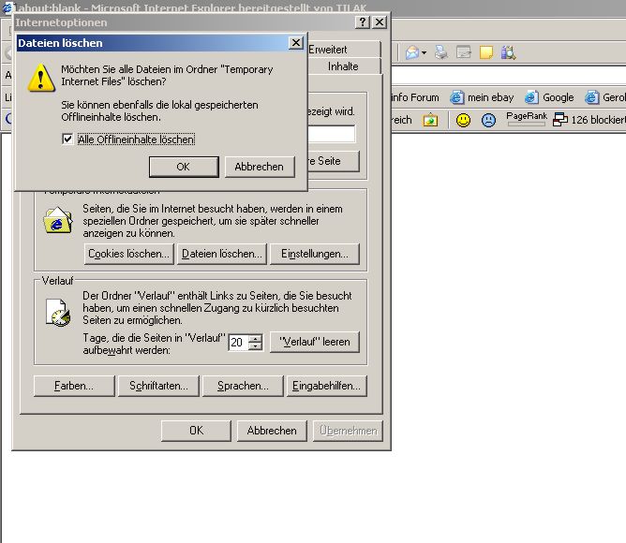Cancel the 'Dateien löschen' dialog with Abbrechen

(259, 167)
